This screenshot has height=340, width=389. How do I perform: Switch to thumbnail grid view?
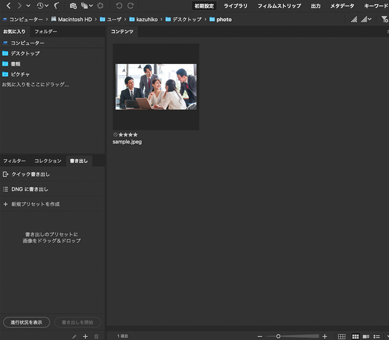[355, 337]
